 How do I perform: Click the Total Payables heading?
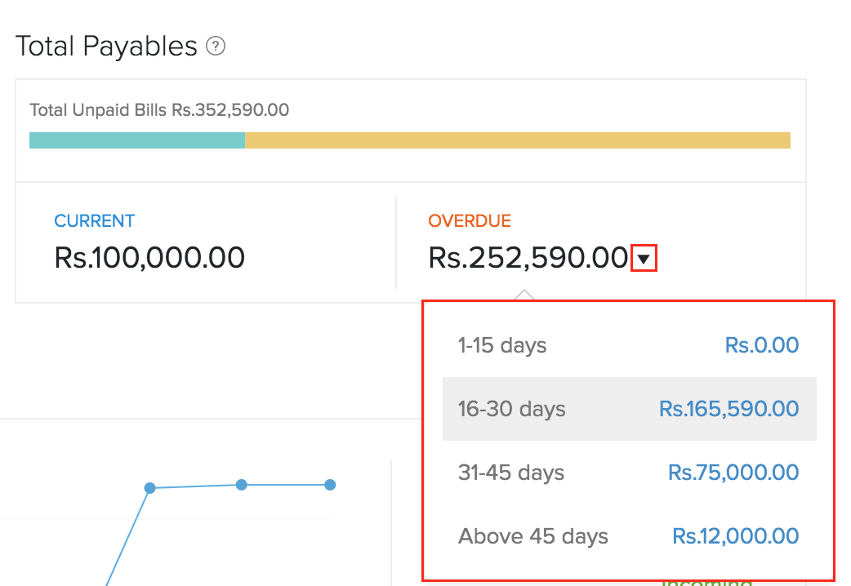106,47
